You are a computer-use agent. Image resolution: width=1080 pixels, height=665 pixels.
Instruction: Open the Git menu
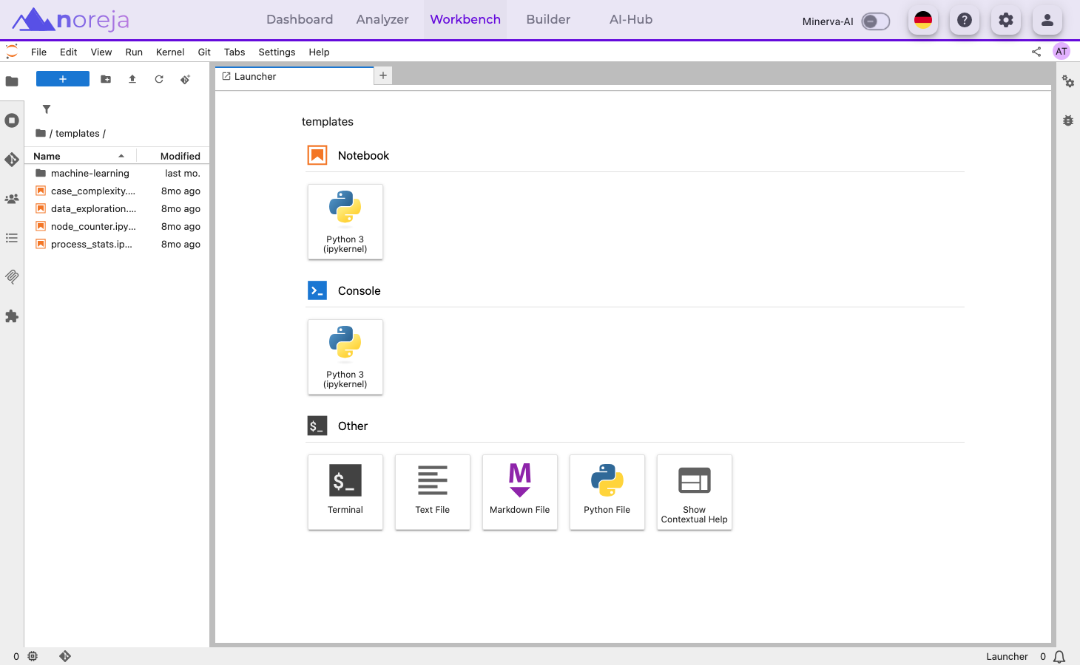tap(204, 52)
